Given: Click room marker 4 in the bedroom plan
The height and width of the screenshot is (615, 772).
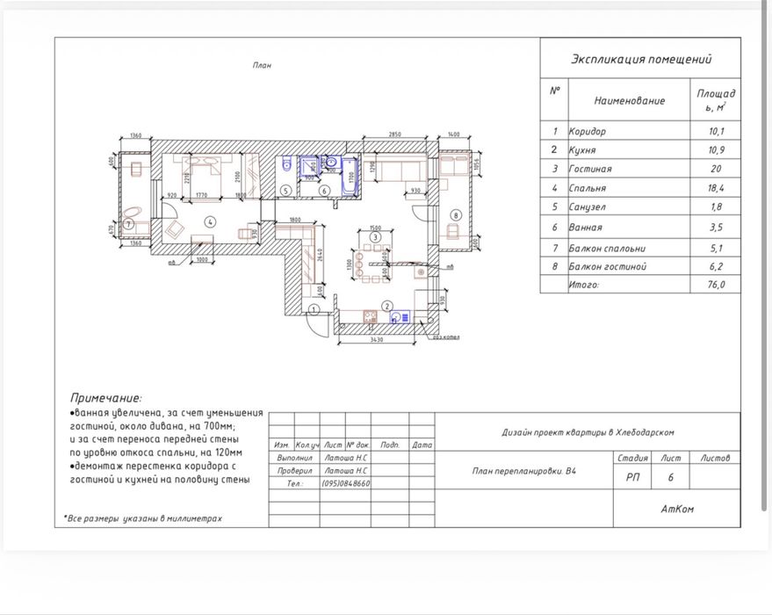Looking at the screenshot, I should [210, 222].
